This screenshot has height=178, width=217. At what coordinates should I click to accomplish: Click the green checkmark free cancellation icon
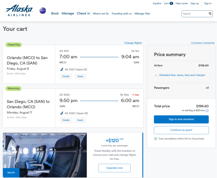coord(155,139)
